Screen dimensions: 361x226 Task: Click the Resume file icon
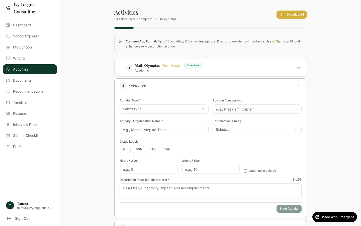(x=8, y=114)
